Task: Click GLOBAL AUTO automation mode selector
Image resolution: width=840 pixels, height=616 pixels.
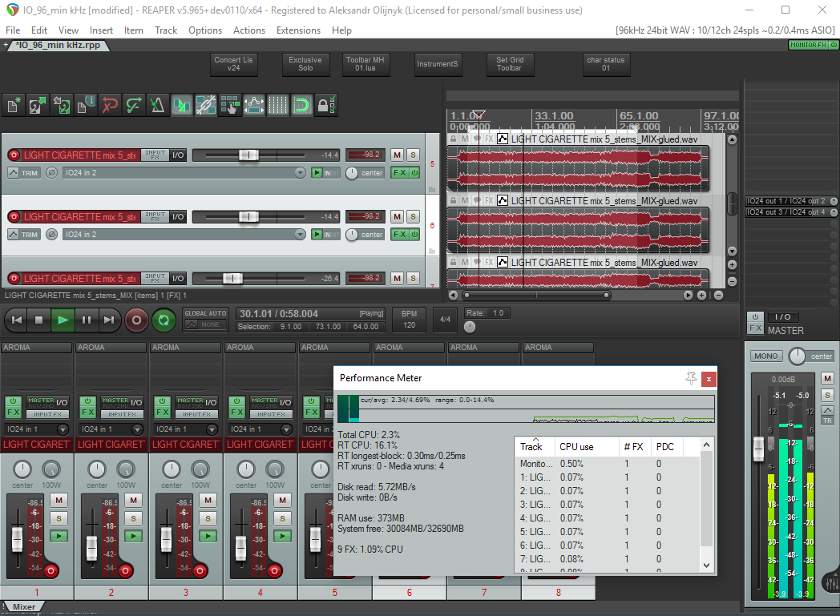Action: click(206, 319)
